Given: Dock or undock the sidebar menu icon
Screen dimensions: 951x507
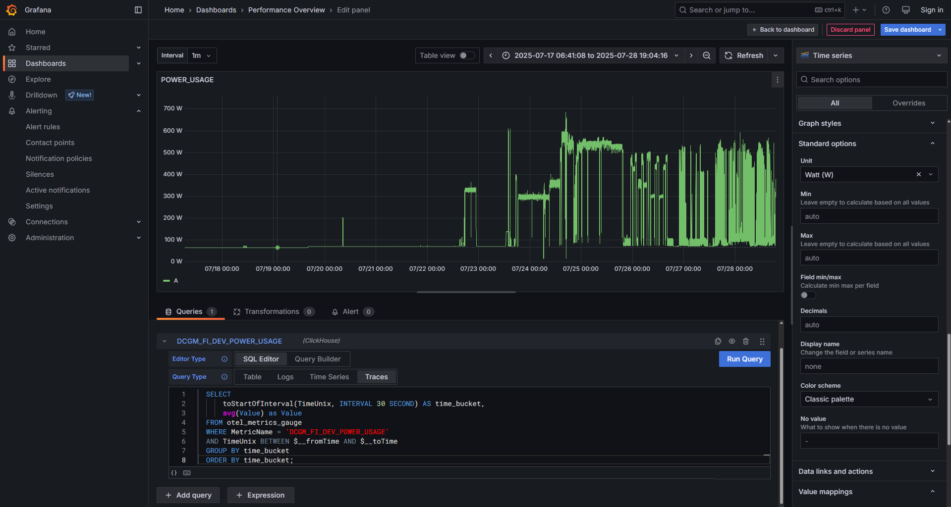Looking at the screenshot, I should pyautogui.click(x=138, y=10).
